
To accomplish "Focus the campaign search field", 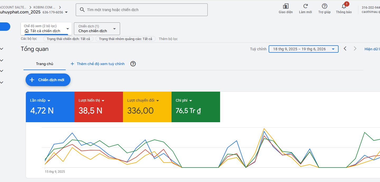I will click(142, 10).
